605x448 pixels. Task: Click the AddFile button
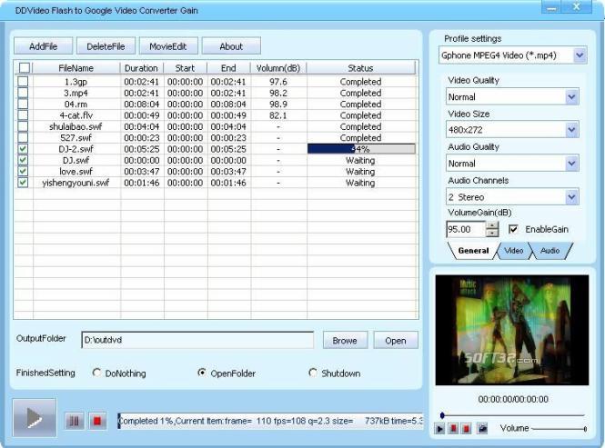click(x=44, y=46)
